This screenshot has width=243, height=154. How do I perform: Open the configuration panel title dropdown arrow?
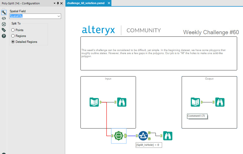54,3
